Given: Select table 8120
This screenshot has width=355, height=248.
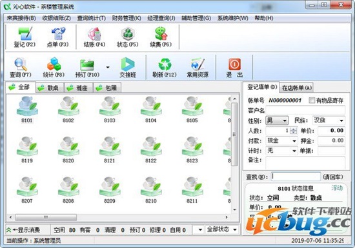Looking at the screenshot, I should click(x=68, y=150).
